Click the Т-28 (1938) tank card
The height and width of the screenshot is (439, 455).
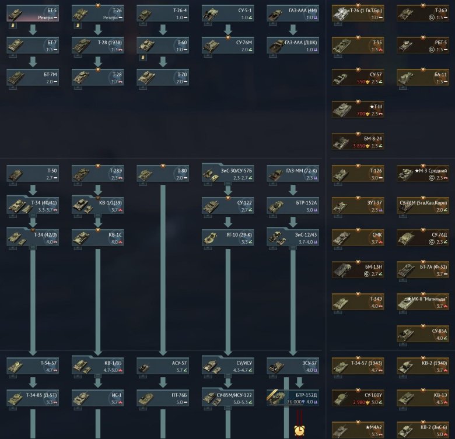click(x=98, y=45)
